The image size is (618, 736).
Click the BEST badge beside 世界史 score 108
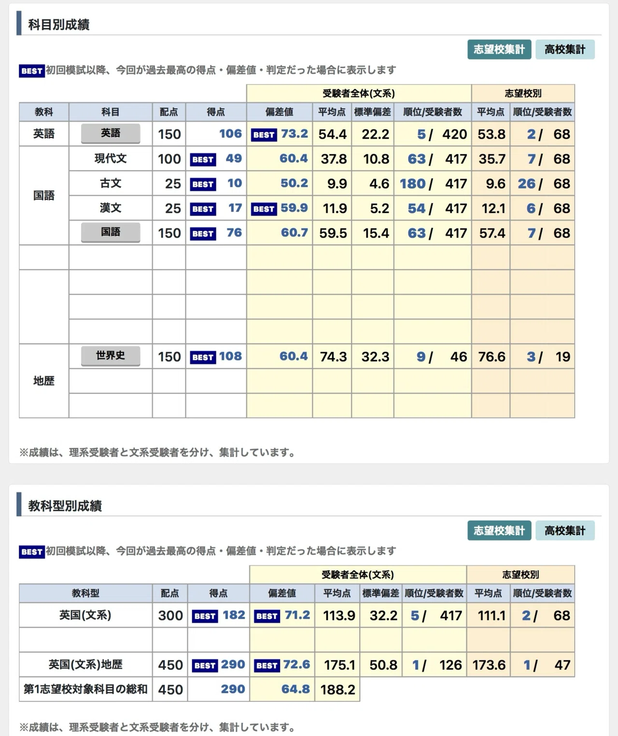(x=203, y=357)
